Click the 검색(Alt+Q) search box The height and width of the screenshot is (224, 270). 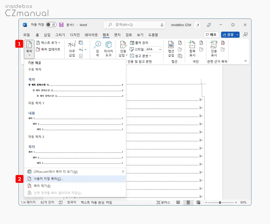[134, 25]
